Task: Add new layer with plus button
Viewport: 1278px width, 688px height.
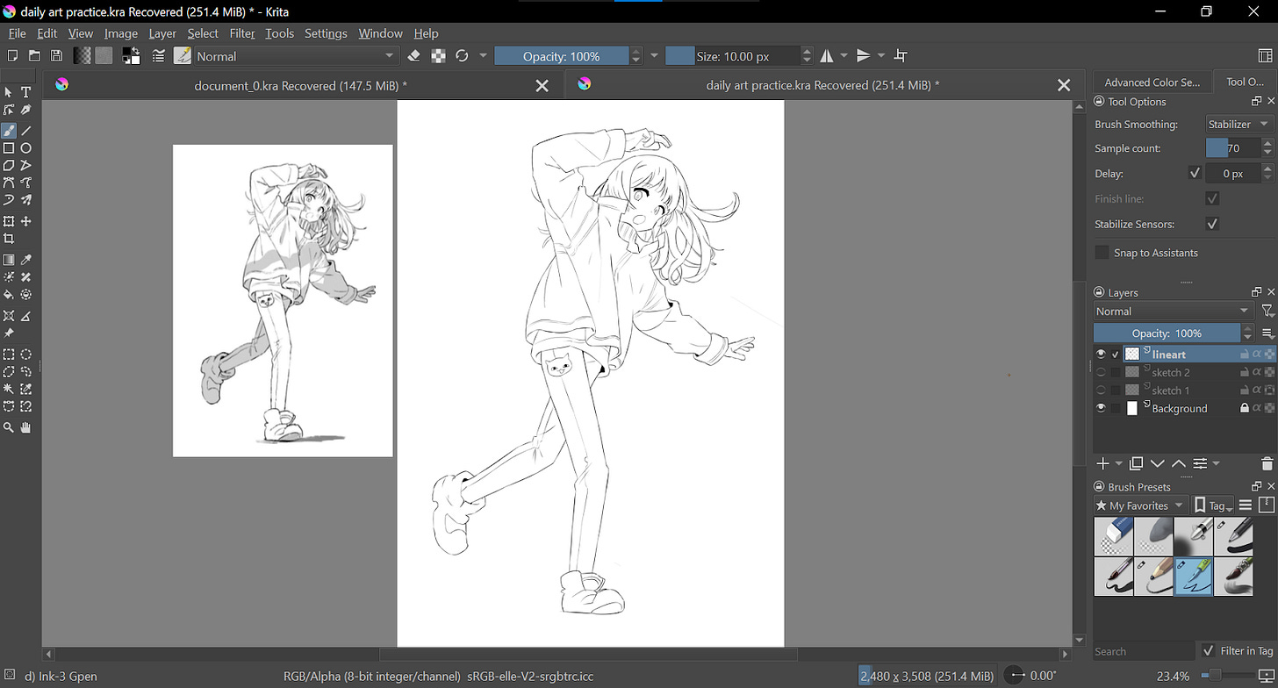Action: tap(1103, 463)
